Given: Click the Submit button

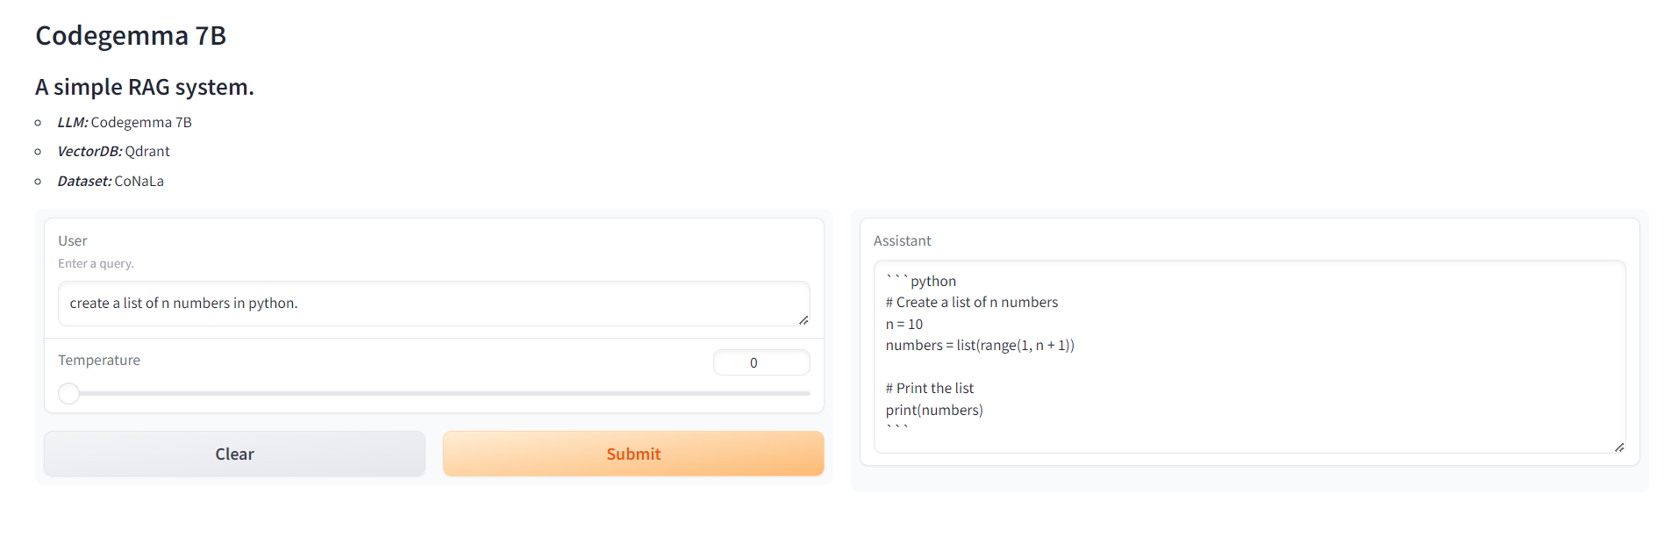Looking at the screenshot, I should pyautogui.click(x=632, y=454).
